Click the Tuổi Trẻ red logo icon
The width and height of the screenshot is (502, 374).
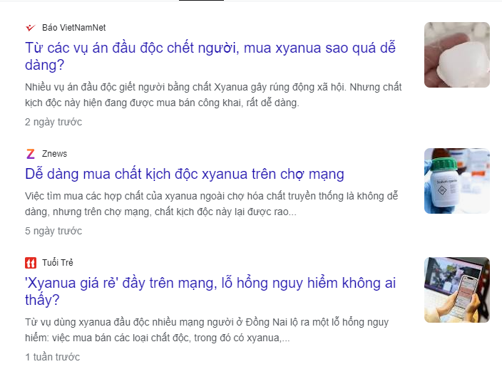click(x=31, y=263)
